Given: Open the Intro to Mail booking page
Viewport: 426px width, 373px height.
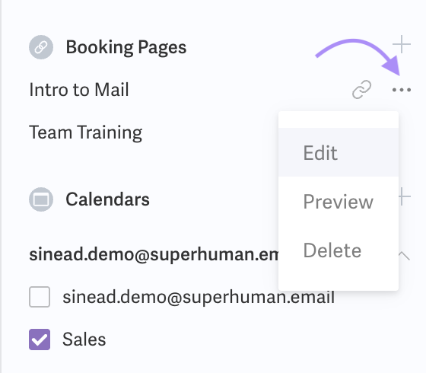Looking at the screenshot, I should click(79, 90).
